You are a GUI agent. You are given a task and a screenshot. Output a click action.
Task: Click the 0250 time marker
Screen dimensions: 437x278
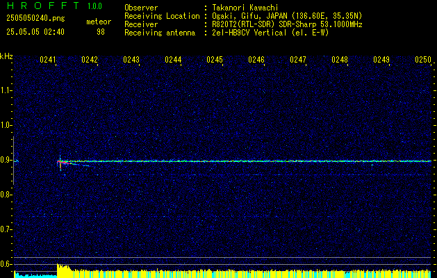pyautogui.click(x=423, y=60)
